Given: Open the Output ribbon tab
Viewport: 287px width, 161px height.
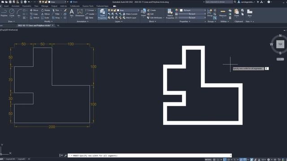Looking at the screenshot, I should coord(54,6).
